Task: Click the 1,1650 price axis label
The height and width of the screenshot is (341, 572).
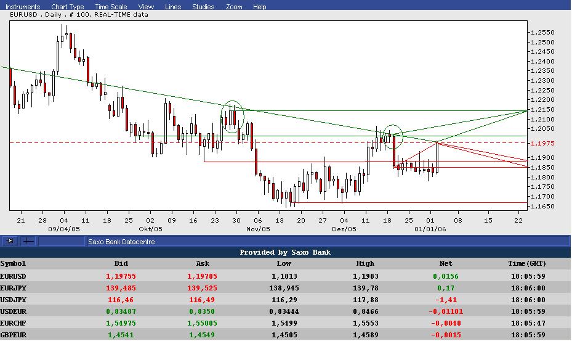Action: pyautogui.click(x=543, y=206)
